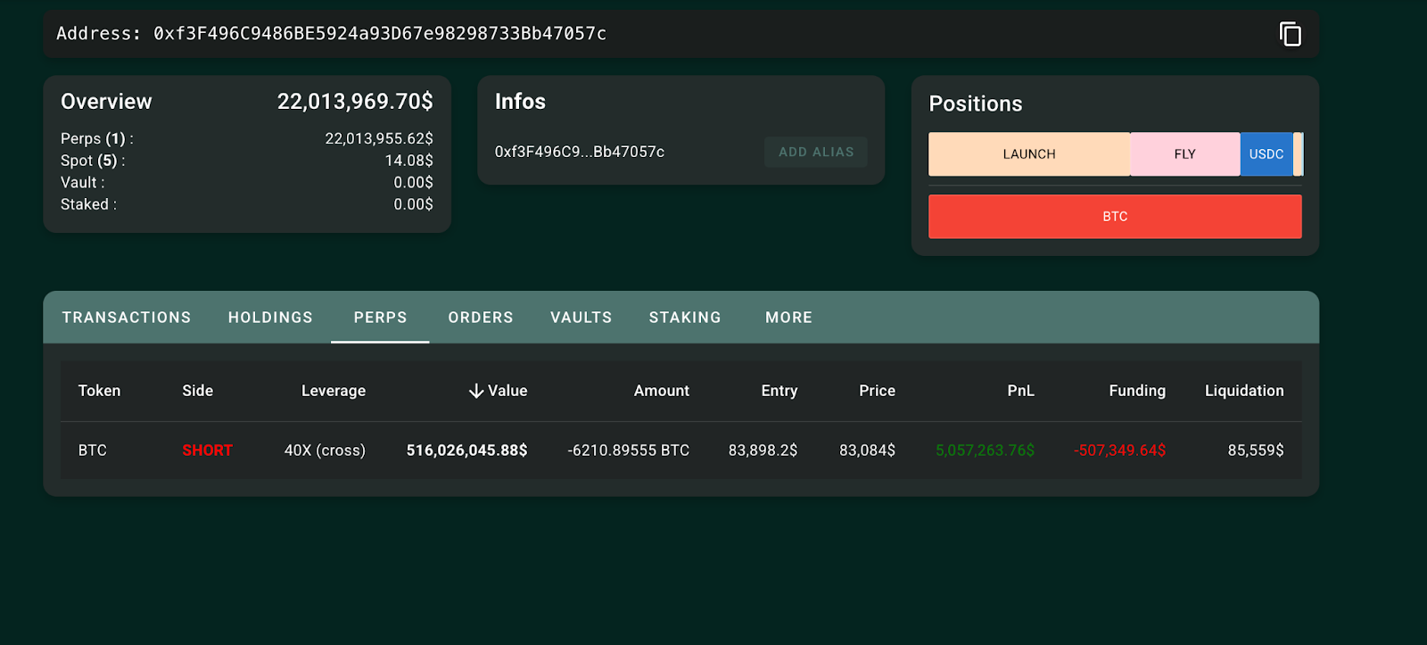The image size is (1427, 645).
Task: Select the Perps tab
Action: (380, 318)
